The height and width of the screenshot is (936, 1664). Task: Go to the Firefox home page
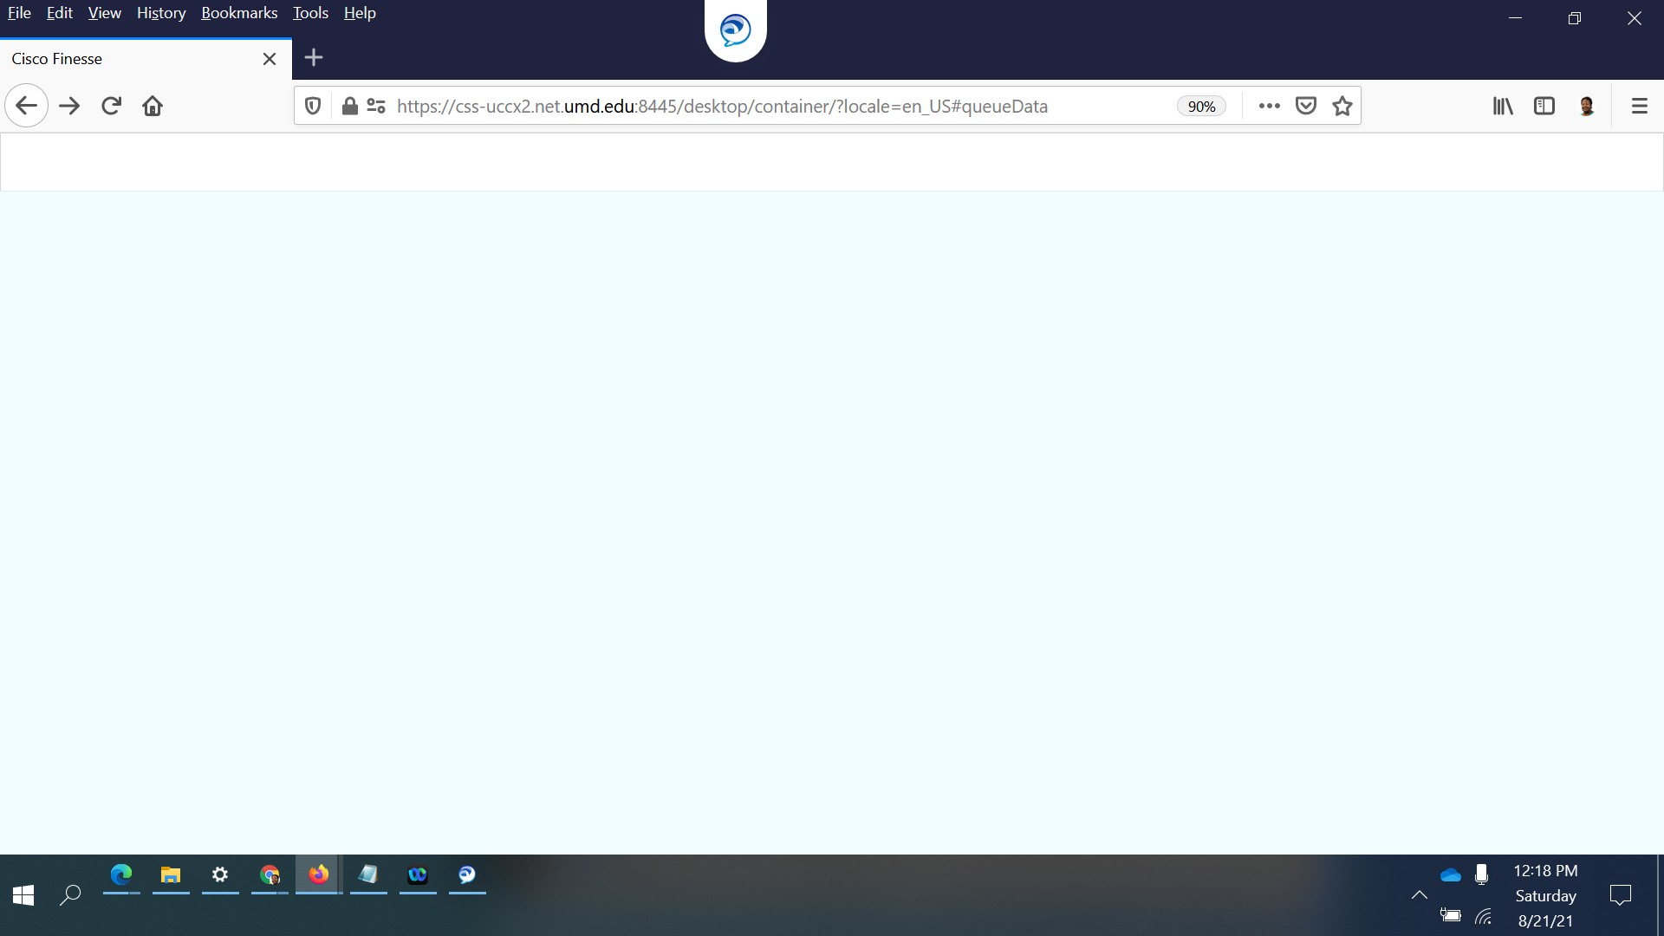pos(153,106)
